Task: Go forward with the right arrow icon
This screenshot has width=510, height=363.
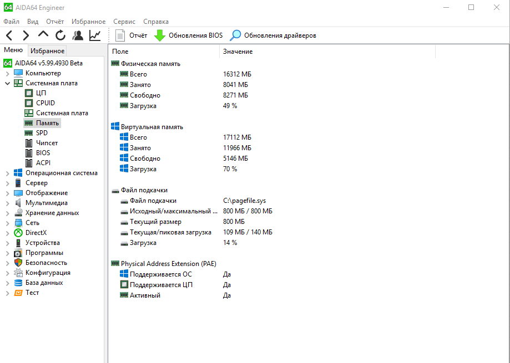Action: 26,35
